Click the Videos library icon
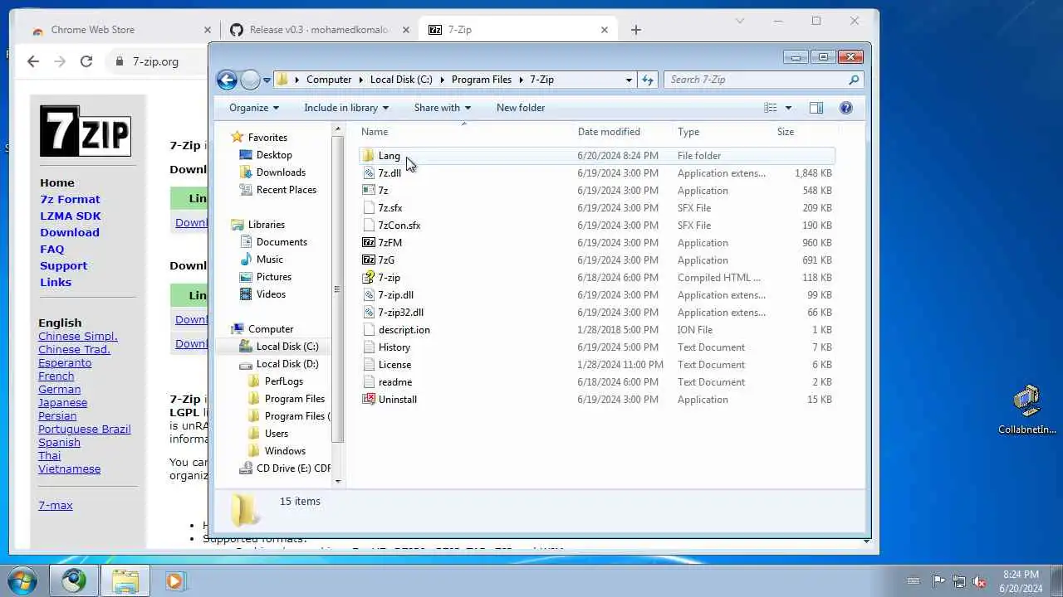Screen dimensions: 1063x597 [x=246, y=294]
